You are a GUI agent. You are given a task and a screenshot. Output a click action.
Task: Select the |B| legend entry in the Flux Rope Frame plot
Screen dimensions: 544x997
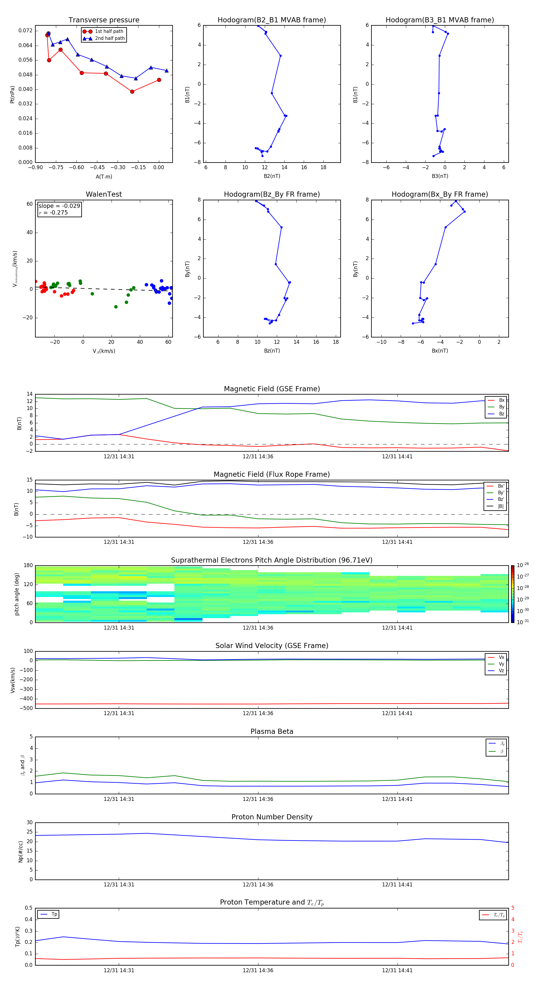[x=496, y=506]
